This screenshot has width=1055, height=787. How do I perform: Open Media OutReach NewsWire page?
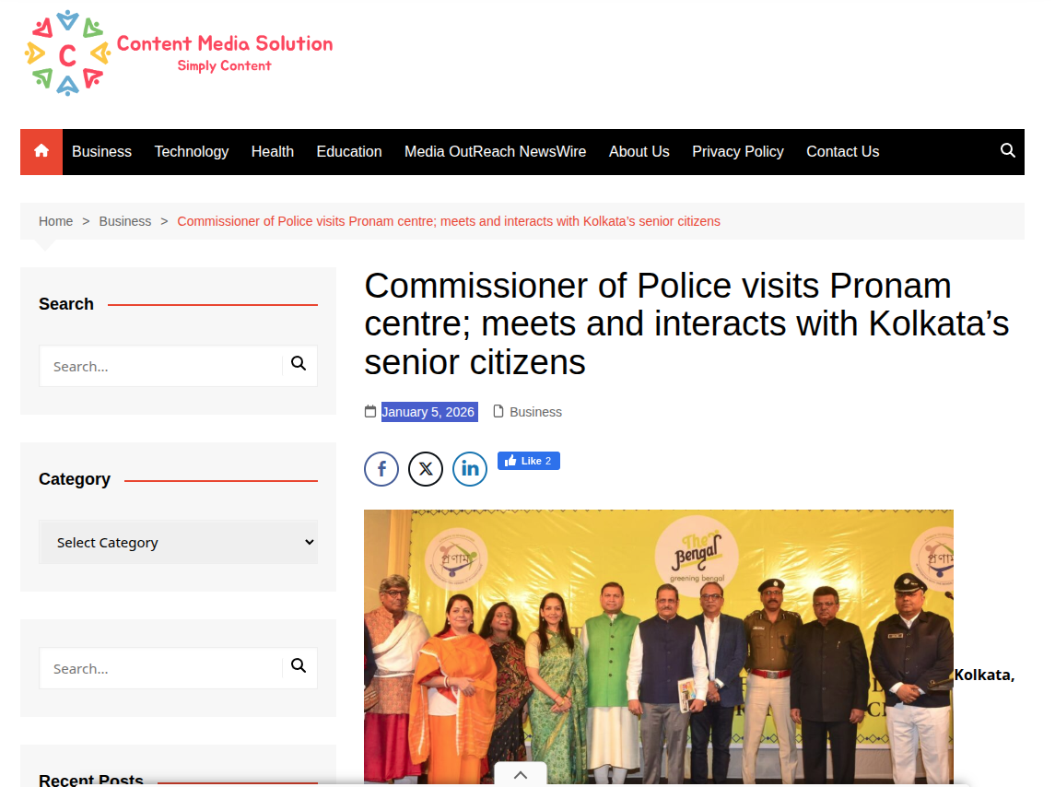pyautogui.click(x=495, y=151)
